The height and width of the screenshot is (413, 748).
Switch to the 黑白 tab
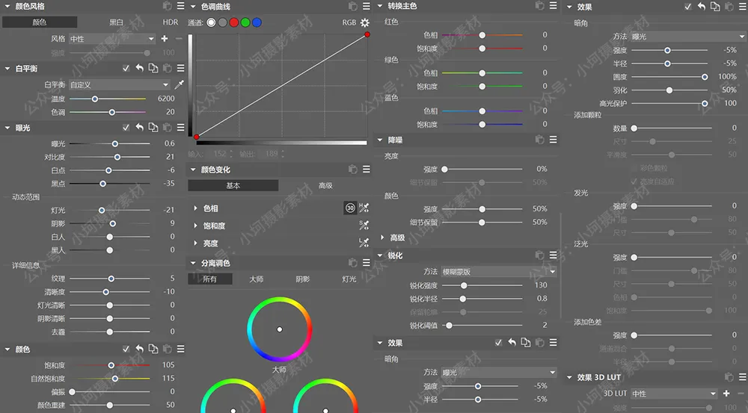pos(117,22)
